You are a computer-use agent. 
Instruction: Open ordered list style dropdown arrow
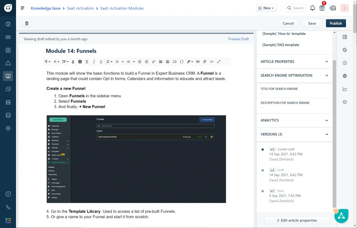tap(123, 62)
